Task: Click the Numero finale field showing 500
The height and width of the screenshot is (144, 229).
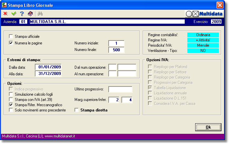Action: coord(116,50)
